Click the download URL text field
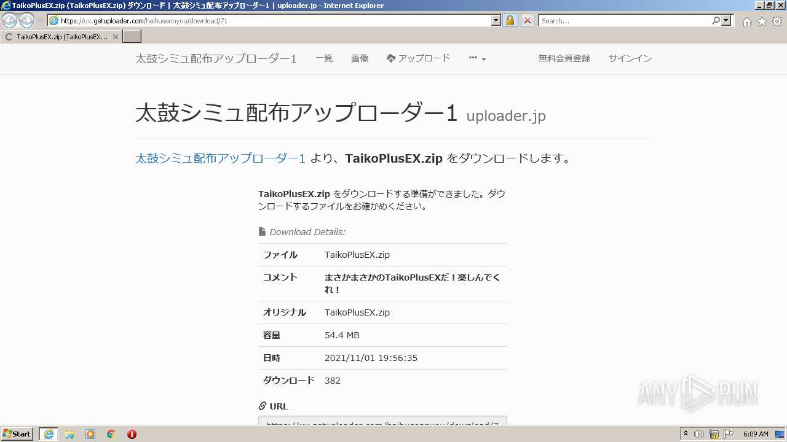 382,421
